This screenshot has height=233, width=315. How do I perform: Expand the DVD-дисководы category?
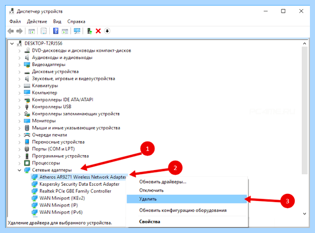[19, 51]
